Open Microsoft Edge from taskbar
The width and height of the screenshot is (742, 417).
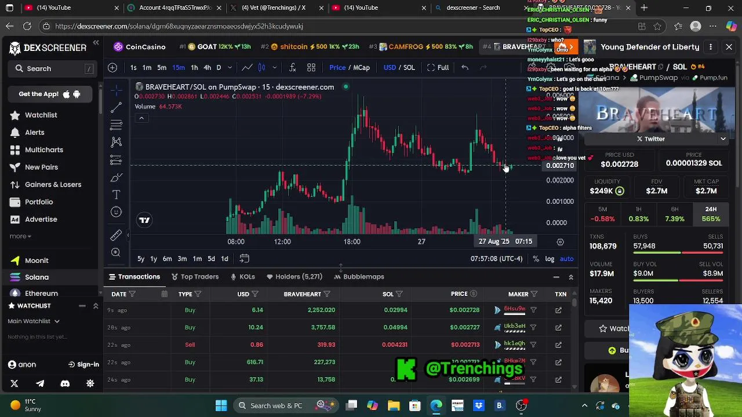pyautogui.click(x=436, y=405)
